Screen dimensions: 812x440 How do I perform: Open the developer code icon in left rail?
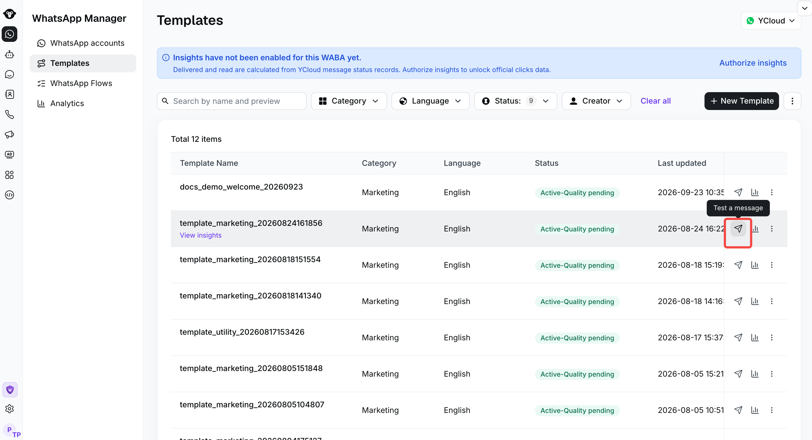click(x=9, y=195)
